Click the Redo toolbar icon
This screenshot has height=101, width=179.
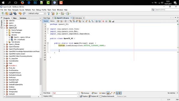click(24, 13)
